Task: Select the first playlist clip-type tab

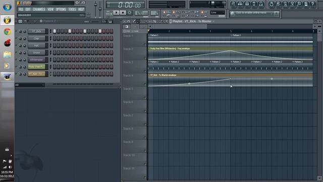Action: 127,27
